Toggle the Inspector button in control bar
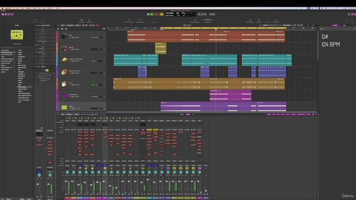 6,14
